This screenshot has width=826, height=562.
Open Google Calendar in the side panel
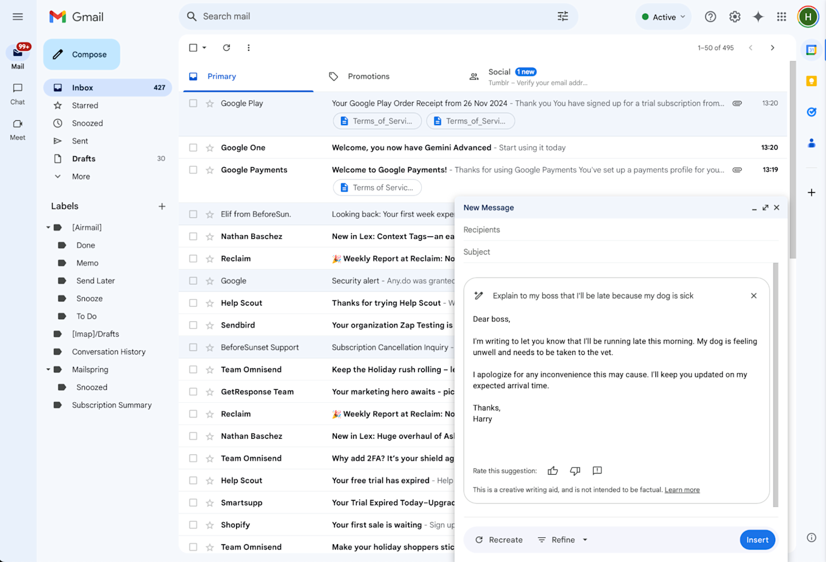coord(812,50)
